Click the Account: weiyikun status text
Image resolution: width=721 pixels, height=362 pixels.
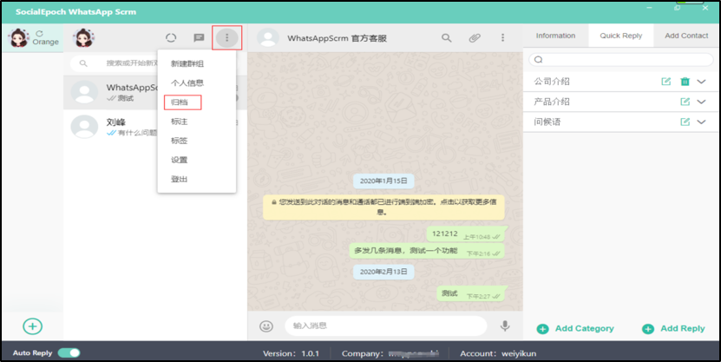498,353
